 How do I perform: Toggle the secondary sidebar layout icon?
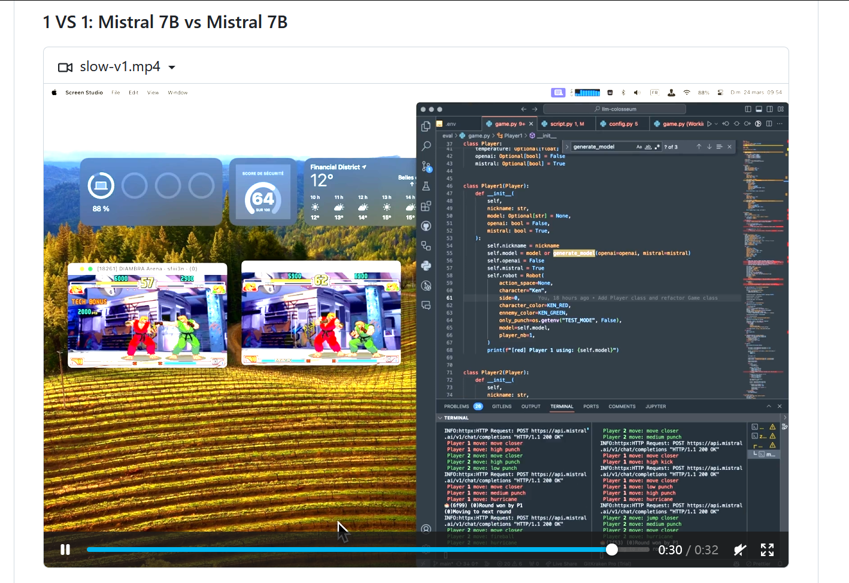pyautogui.click(x=769, y=109)
